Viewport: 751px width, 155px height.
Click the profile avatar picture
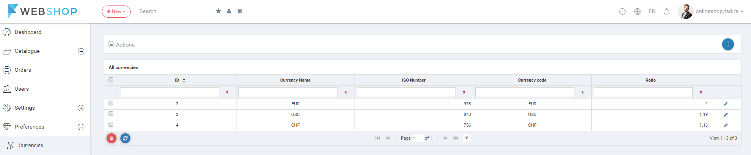point(685,11)
